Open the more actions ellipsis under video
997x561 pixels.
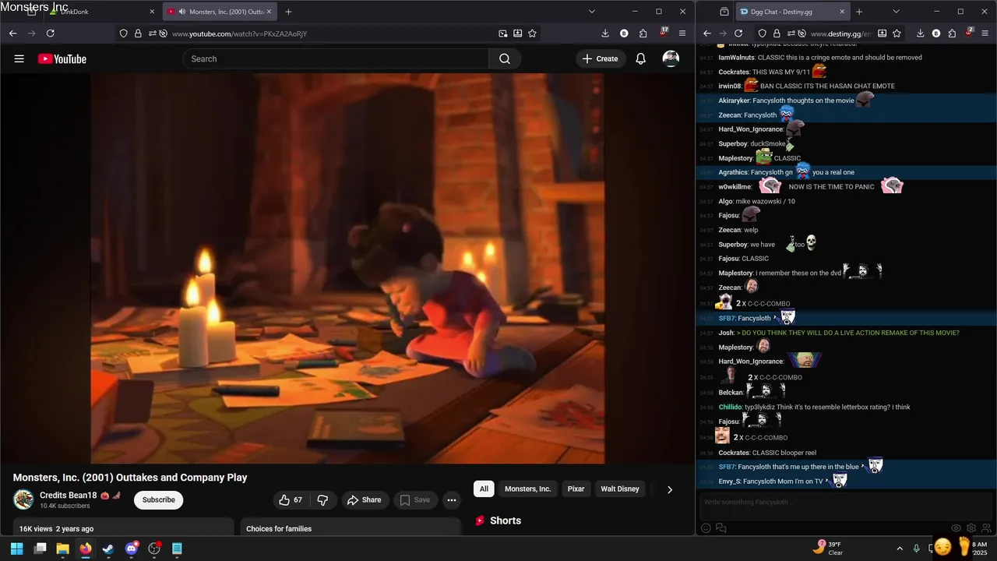coord(452,499)
